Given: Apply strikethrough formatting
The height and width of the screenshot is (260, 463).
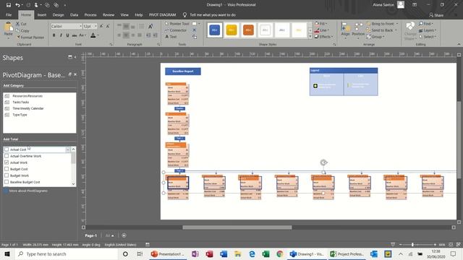Looking at the screenshot, I should coord(75,35).
